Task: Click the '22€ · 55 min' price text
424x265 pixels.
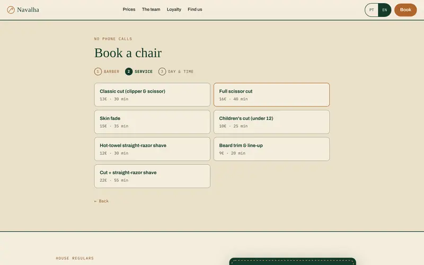Action: coord(114,180)
